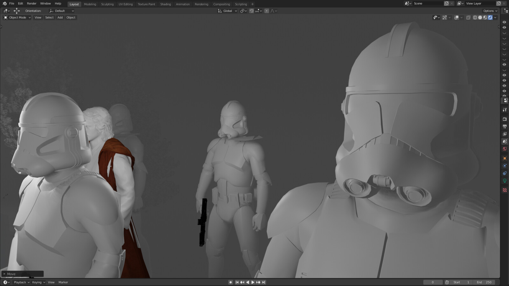The image size is (509, 286).
Task: Open the Blender logo app menu
Action: (4, 3)
